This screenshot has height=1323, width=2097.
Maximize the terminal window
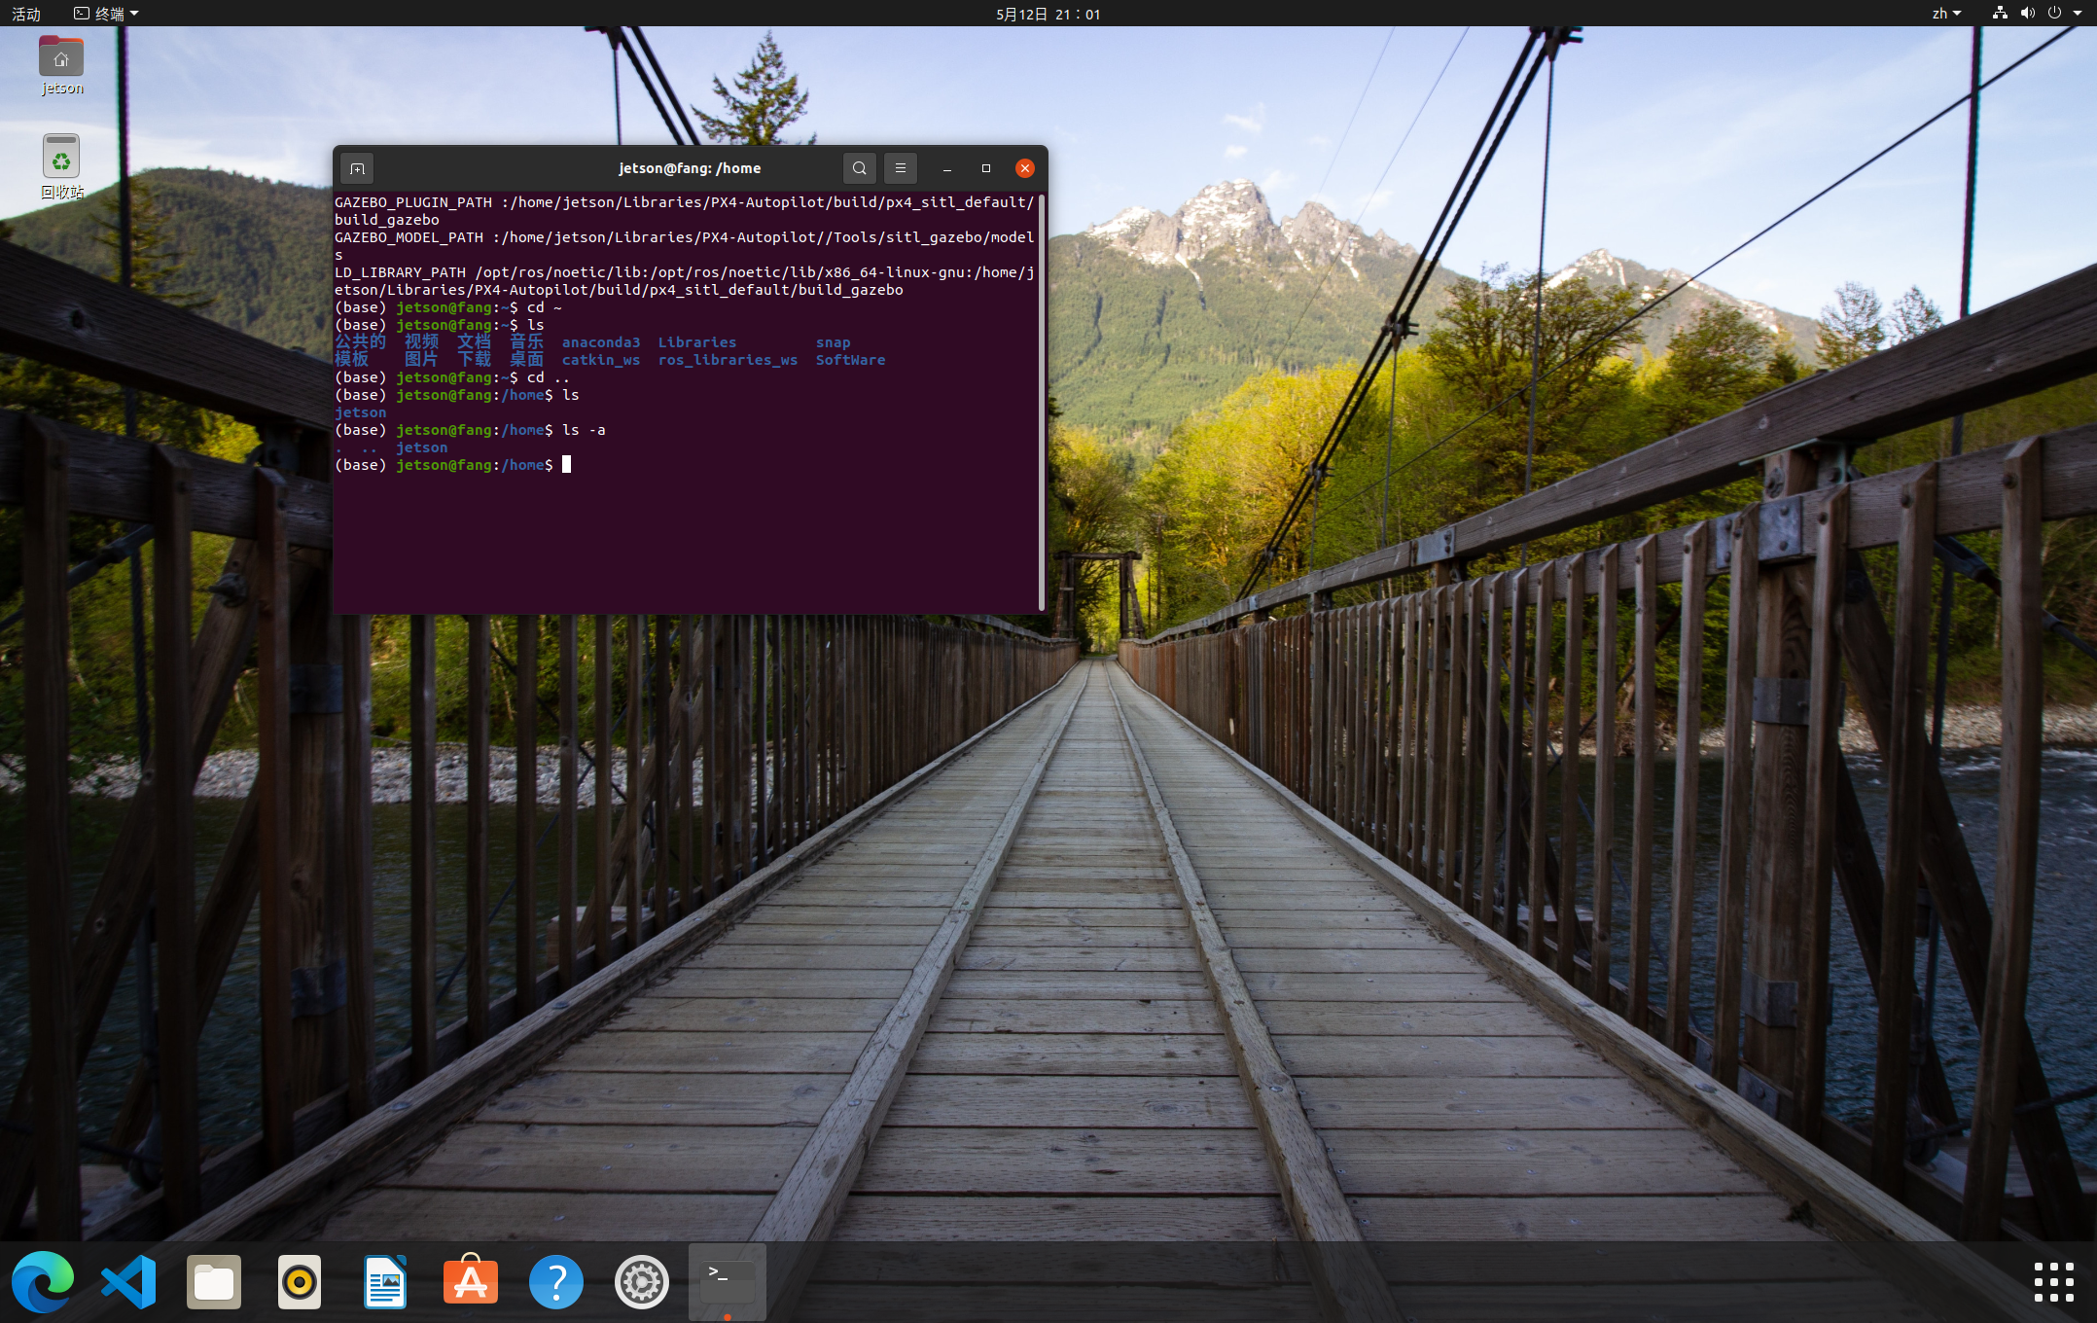[985, 168]
